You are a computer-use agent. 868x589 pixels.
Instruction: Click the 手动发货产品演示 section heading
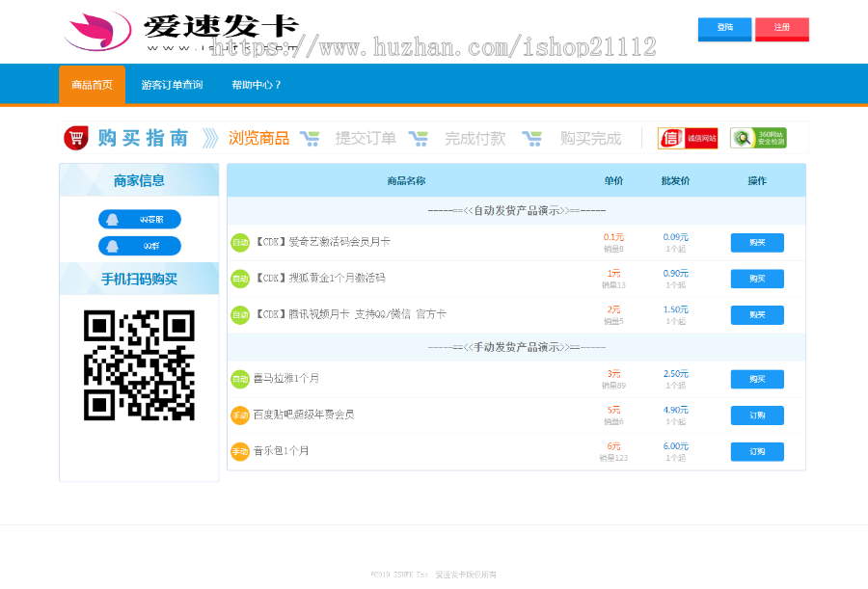pos(517,347)
